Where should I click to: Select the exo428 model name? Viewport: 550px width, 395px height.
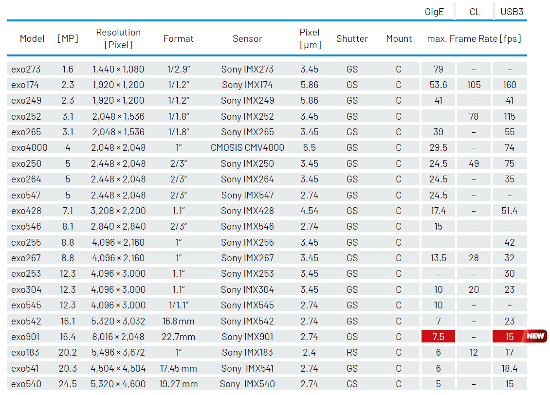point(26,211)
